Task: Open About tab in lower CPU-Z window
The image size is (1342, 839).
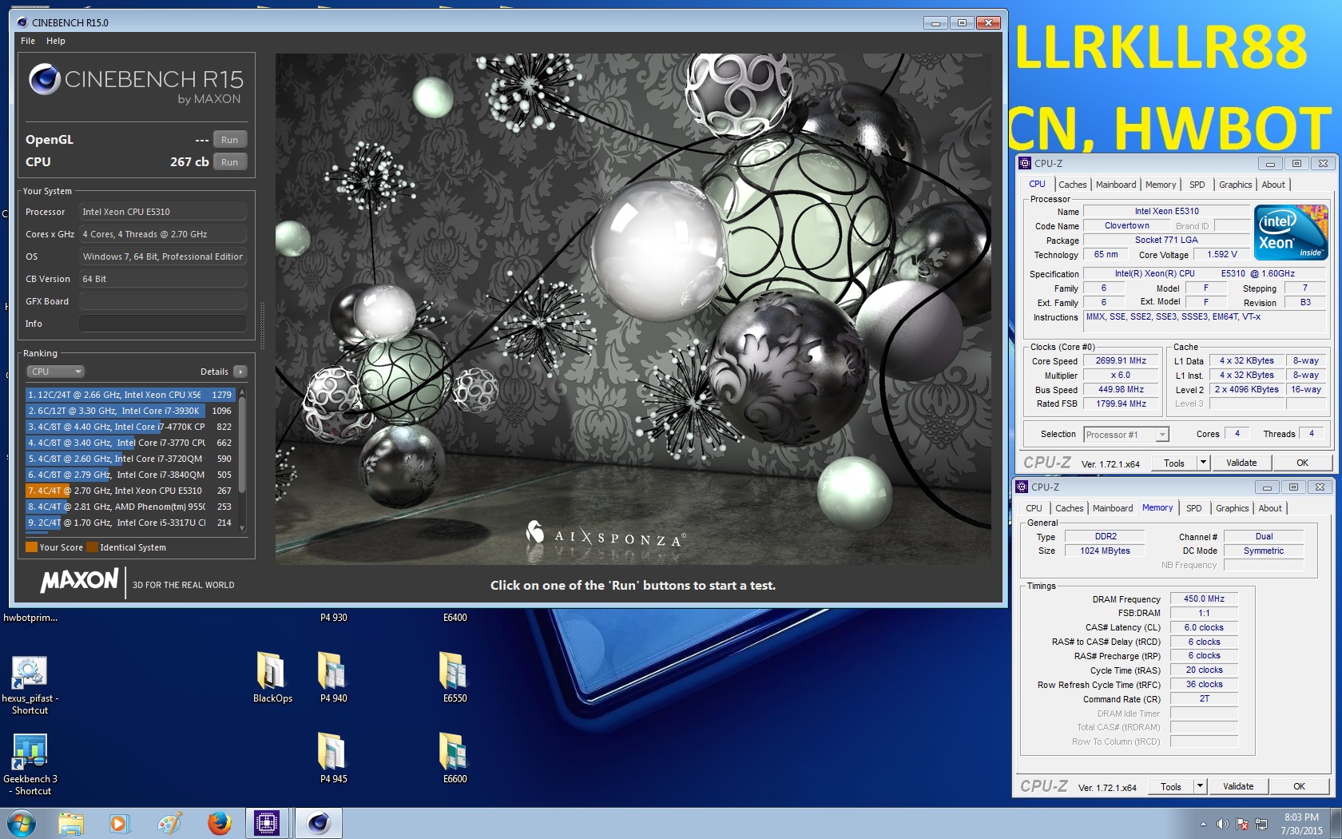Action: (1270, 508)
